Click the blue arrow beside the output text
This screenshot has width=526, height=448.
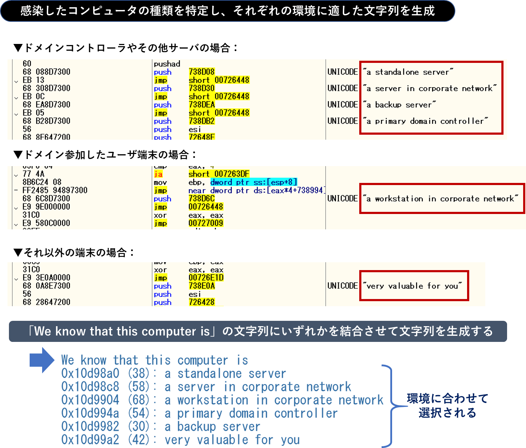pyautogui.click(x=42, y=360)
